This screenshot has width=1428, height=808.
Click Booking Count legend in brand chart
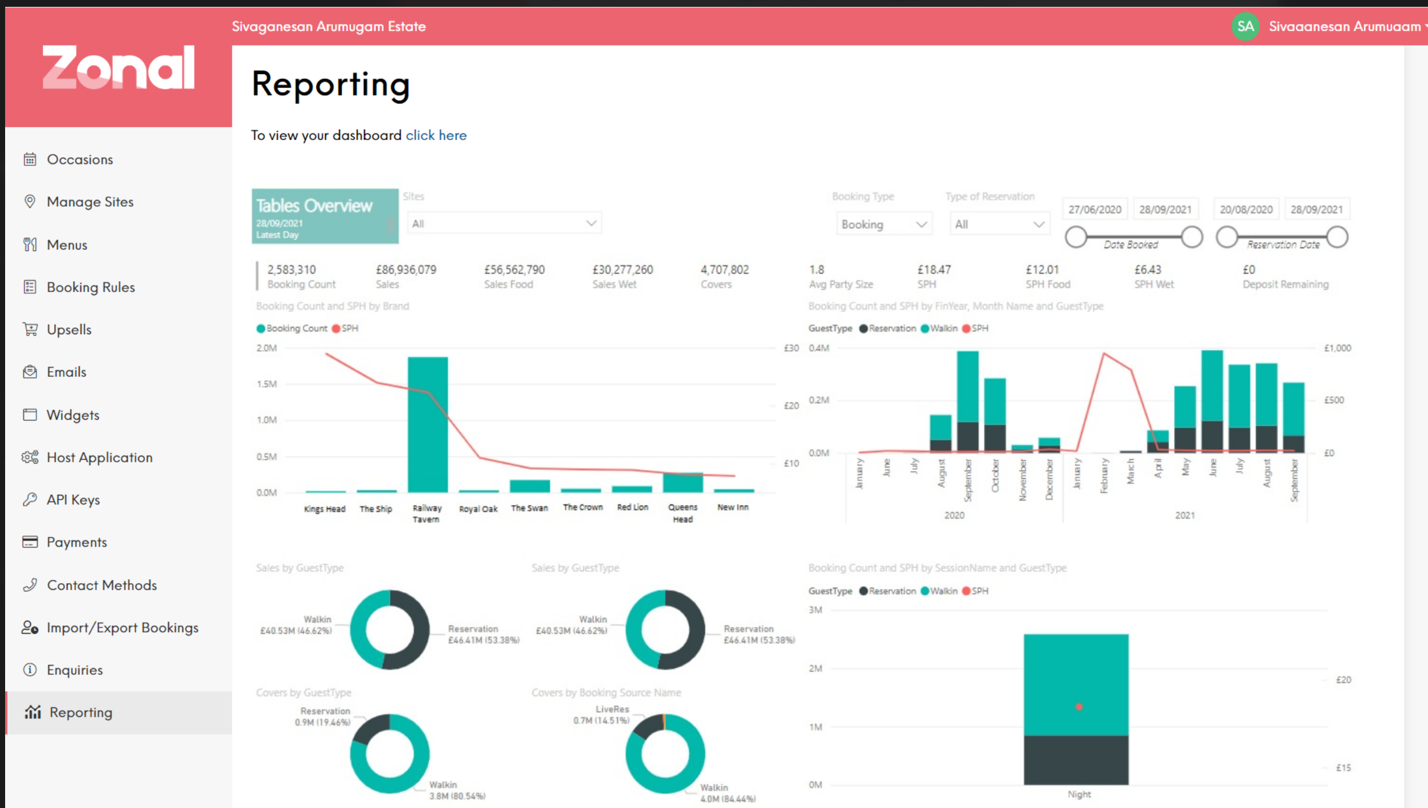coord(292,329)
